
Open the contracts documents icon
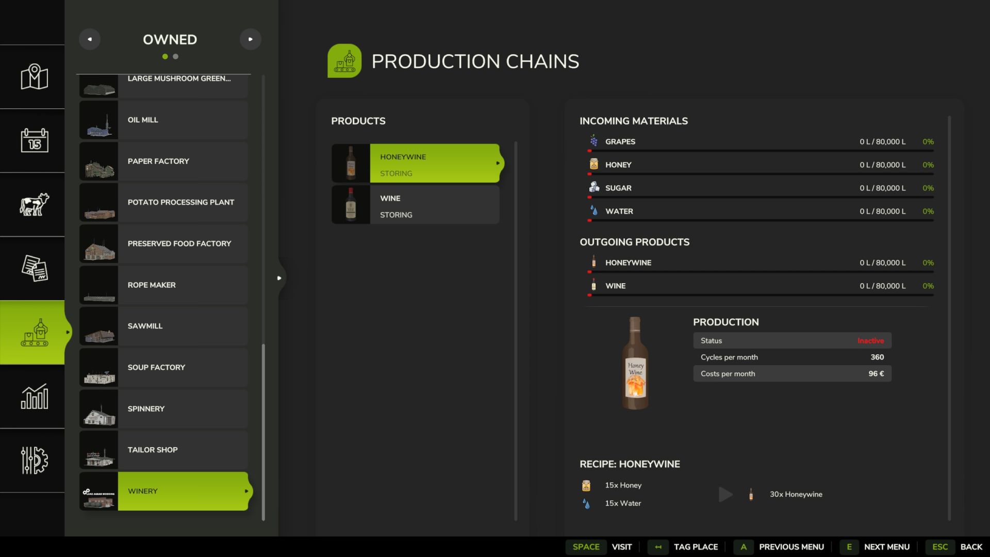click(34, 268)
